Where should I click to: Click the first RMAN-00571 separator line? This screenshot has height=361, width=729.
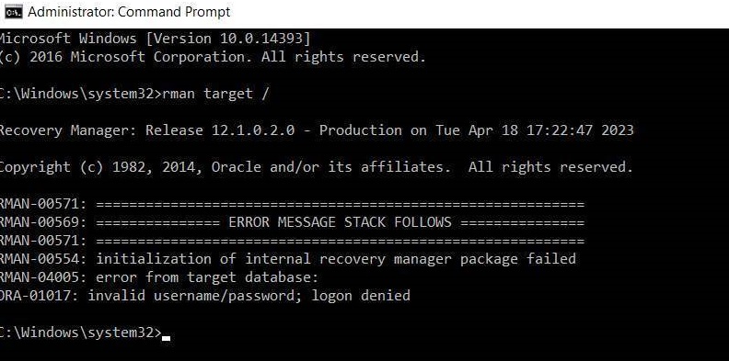pos(292,204)
